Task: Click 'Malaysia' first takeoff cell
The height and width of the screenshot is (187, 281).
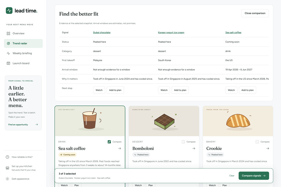Action: coord(98,60)
